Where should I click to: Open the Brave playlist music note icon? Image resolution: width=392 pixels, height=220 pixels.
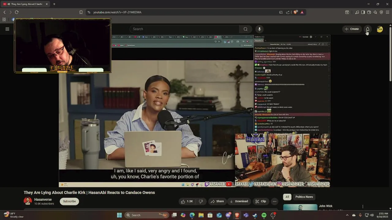point(357,12)
